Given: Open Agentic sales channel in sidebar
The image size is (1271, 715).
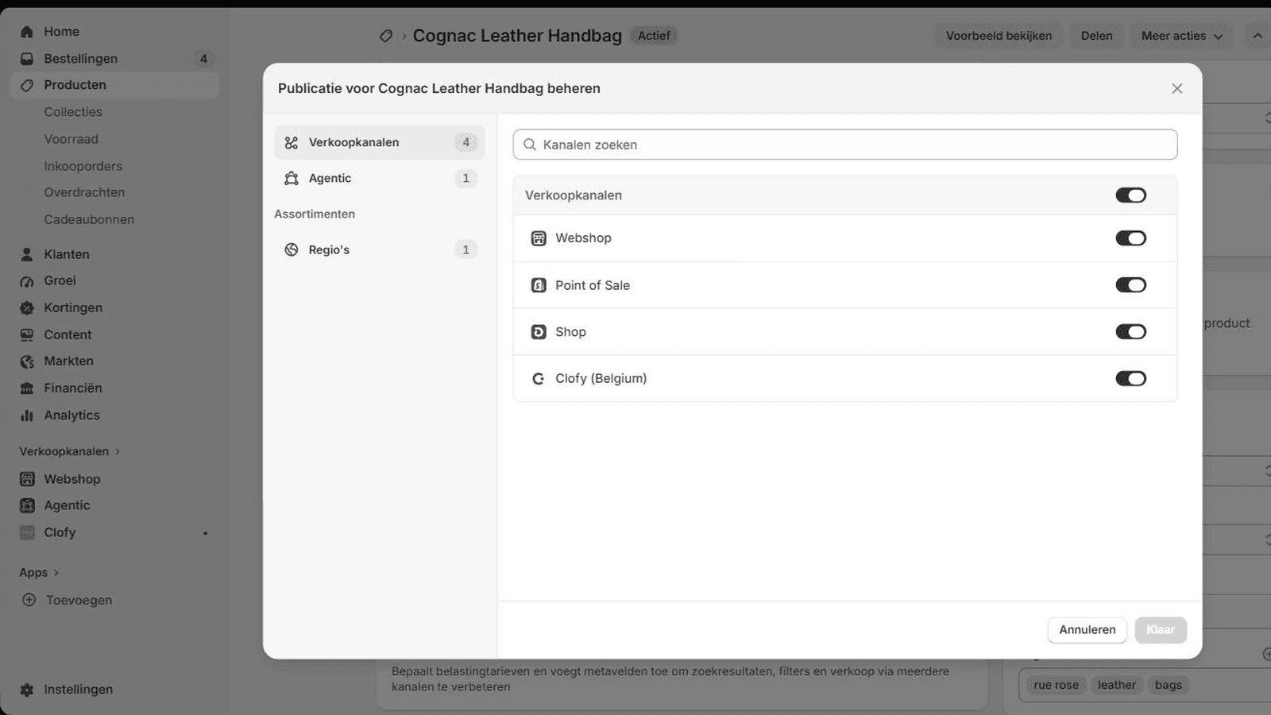Looking at the screenshot, I should pos(67,505).
